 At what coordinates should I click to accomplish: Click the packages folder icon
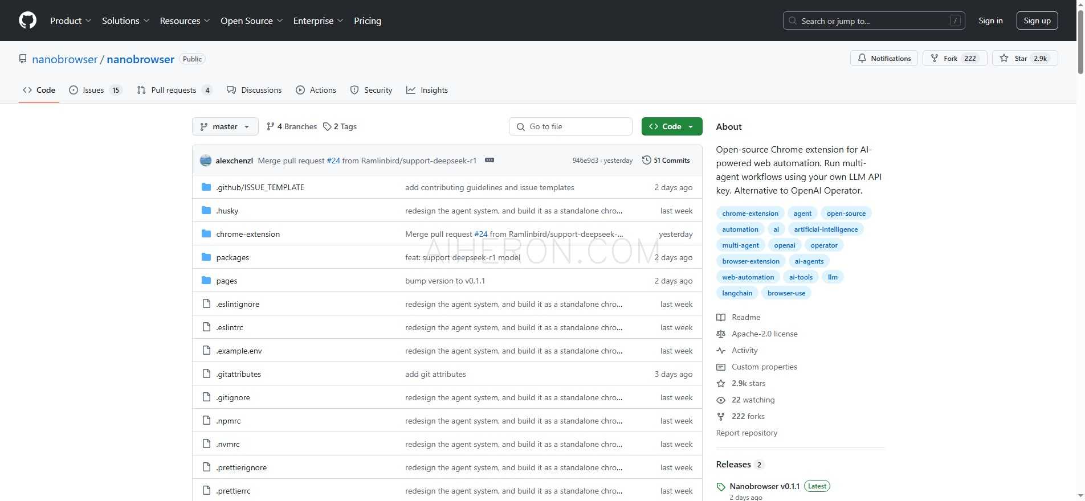(206, 257)
